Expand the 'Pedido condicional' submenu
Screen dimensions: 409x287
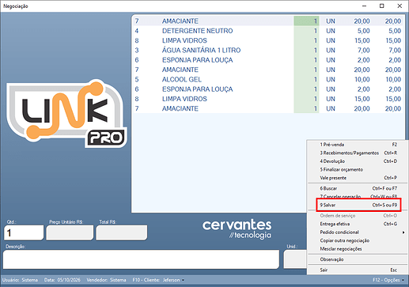pyautogui.click(x=358, y=232)
